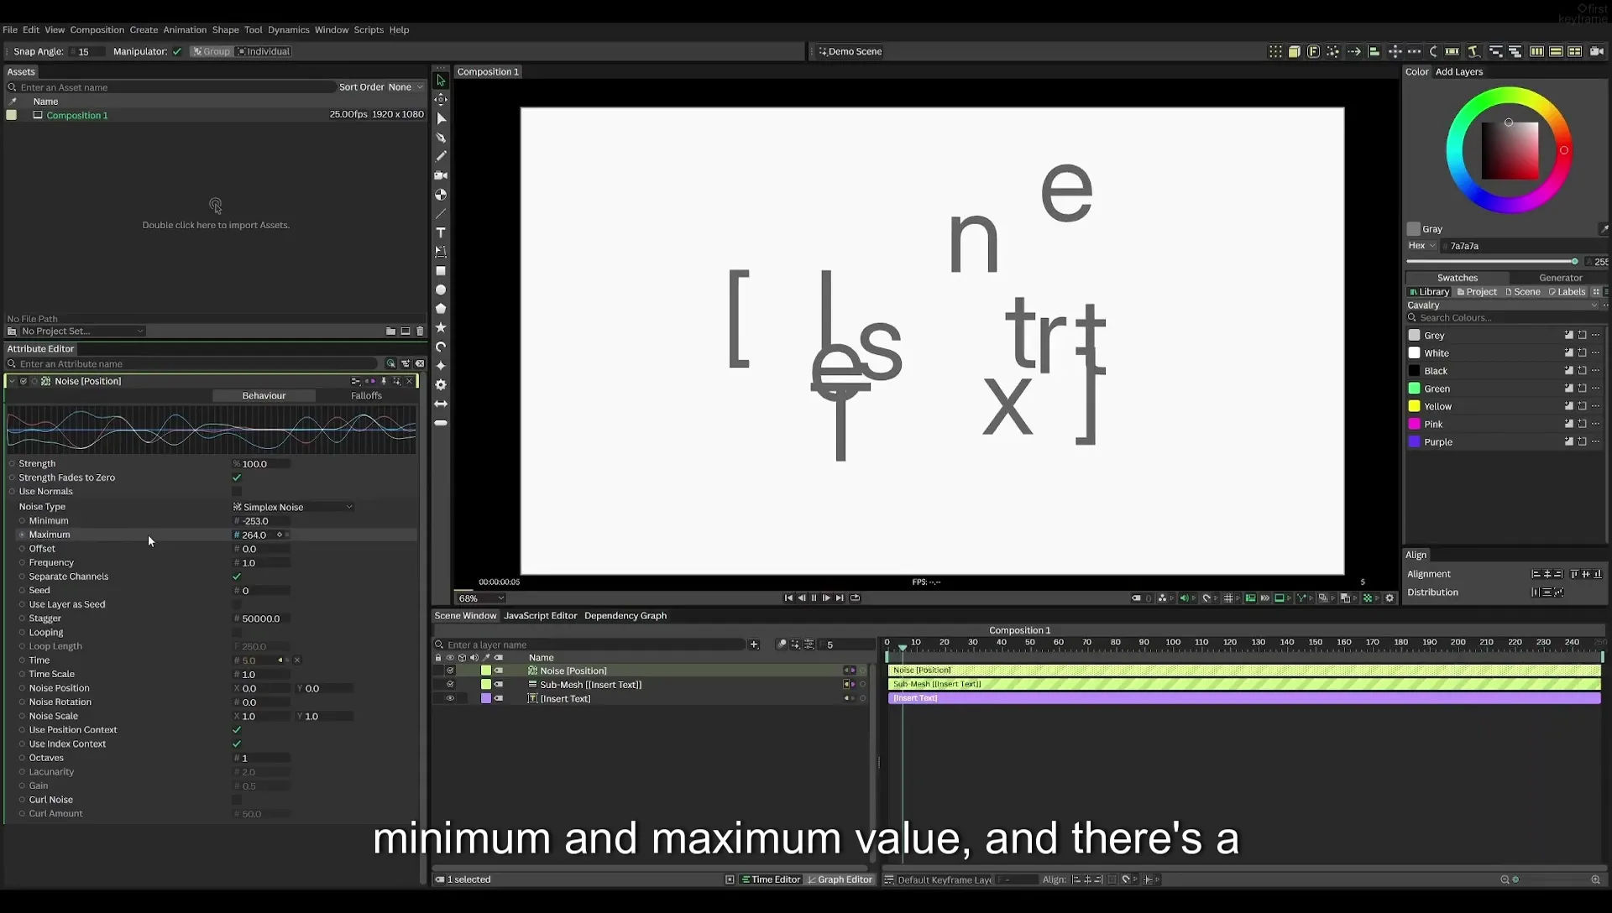Viewport: 1612px width, 913px height.
Task: Select the Camera tool
Action: click(440, 175)
